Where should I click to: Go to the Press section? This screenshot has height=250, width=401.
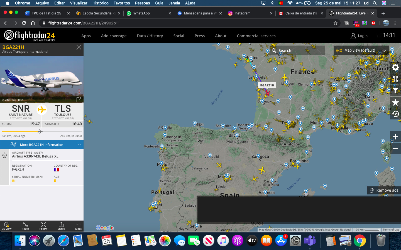tap(200, 36)
